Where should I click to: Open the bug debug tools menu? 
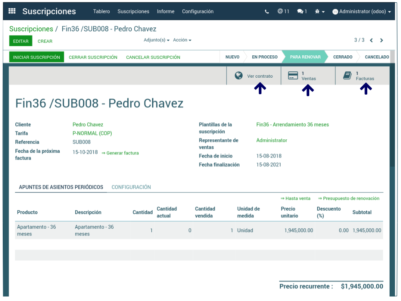pos(319,12)
